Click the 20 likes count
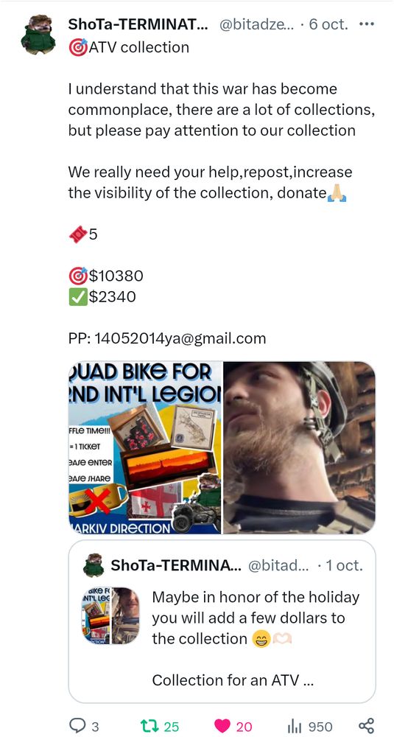394x737 pixels. (245, 727)
